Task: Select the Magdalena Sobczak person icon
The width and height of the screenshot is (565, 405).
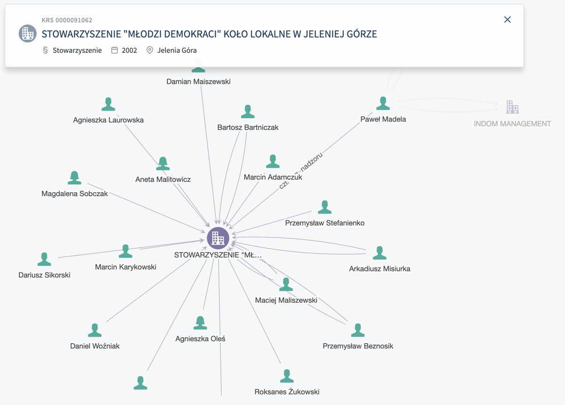Action: [74, 178]
